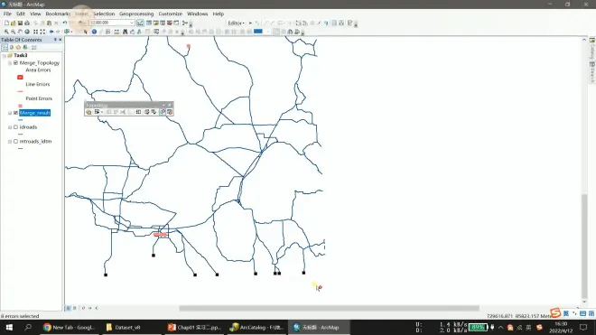Switch to ArcCatalog in the taskbar
The width and height of the screenshot is (596, 335).
pos(257,328)
